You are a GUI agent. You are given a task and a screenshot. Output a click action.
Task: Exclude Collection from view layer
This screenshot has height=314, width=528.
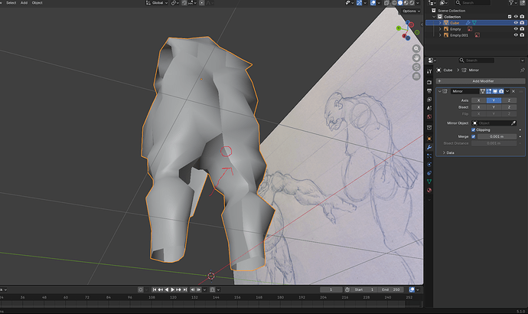click(x=510, y=17)
